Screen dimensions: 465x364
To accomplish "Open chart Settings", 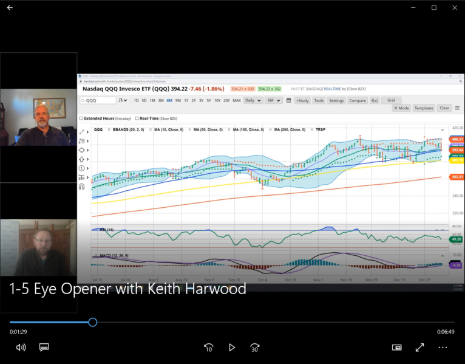I will [x=336, y=101].
